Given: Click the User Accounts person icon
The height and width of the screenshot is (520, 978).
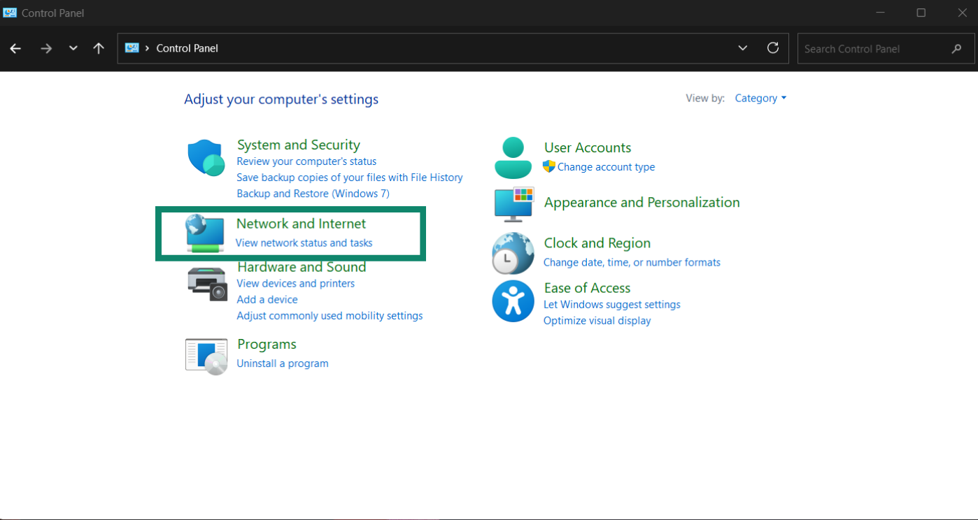Looking at the screenshot, I should (x=513, y=158).
